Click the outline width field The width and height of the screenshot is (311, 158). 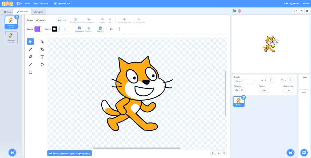click(66, 29)
